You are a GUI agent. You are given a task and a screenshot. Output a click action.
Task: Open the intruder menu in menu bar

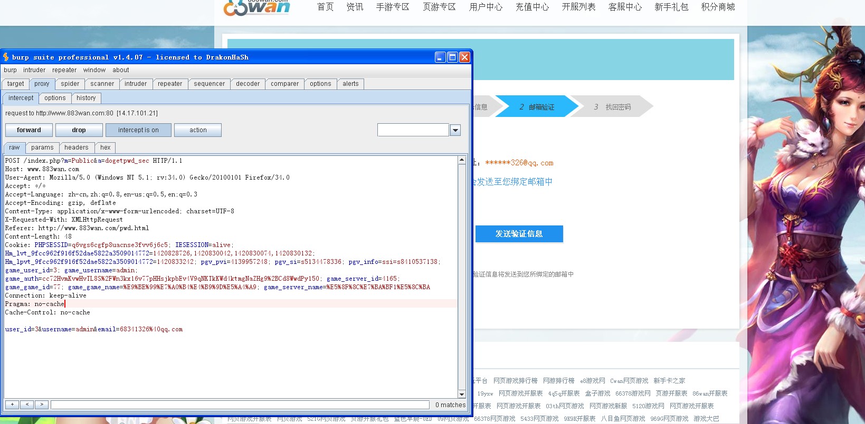point(34,70)
